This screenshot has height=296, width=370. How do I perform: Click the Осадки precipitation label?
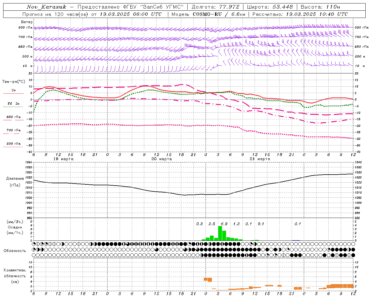point(15,227)
